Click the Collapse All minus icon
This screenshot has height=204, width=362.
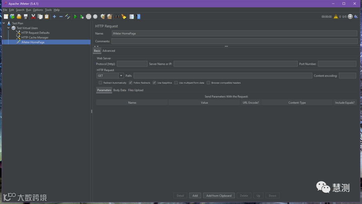click(x=61, y=17)
